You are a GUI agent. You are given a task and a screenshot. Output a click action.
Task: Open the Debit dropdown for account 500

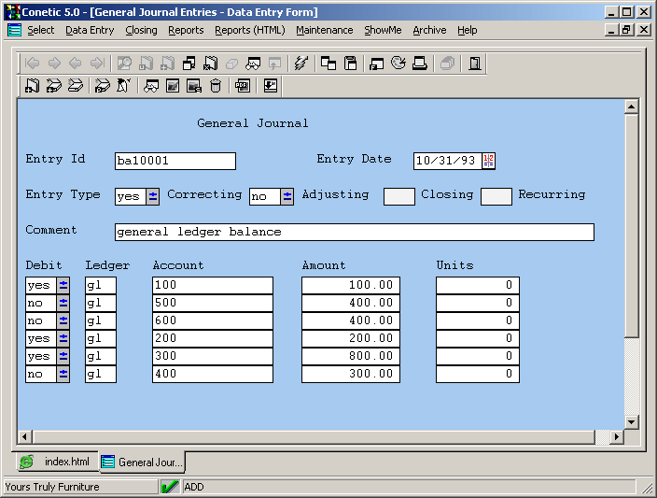coord(63,303)
